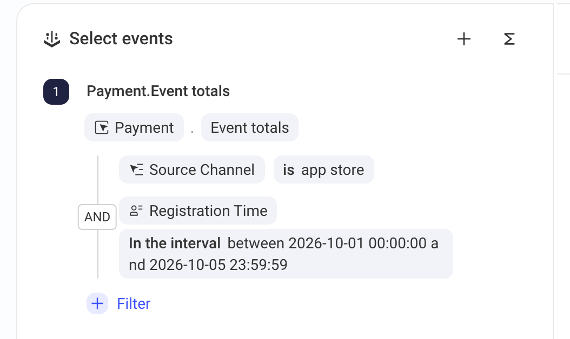Image resolution: width=570 pixels, height=339 pixels.
Task: Click the Source Channel property icon
Action: click(137, 170)
